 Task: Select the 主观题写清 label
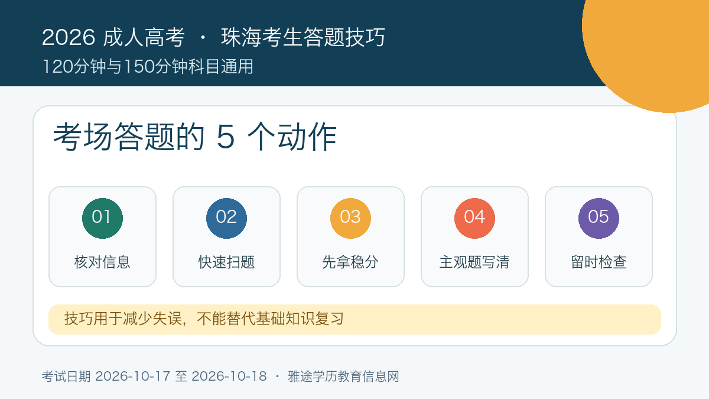pyautogui.click(x=474, y=262)
